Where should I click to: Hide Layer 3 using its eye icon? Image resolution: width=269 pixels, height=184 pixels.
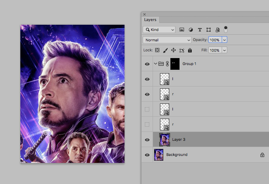click(x=147, y=140)
